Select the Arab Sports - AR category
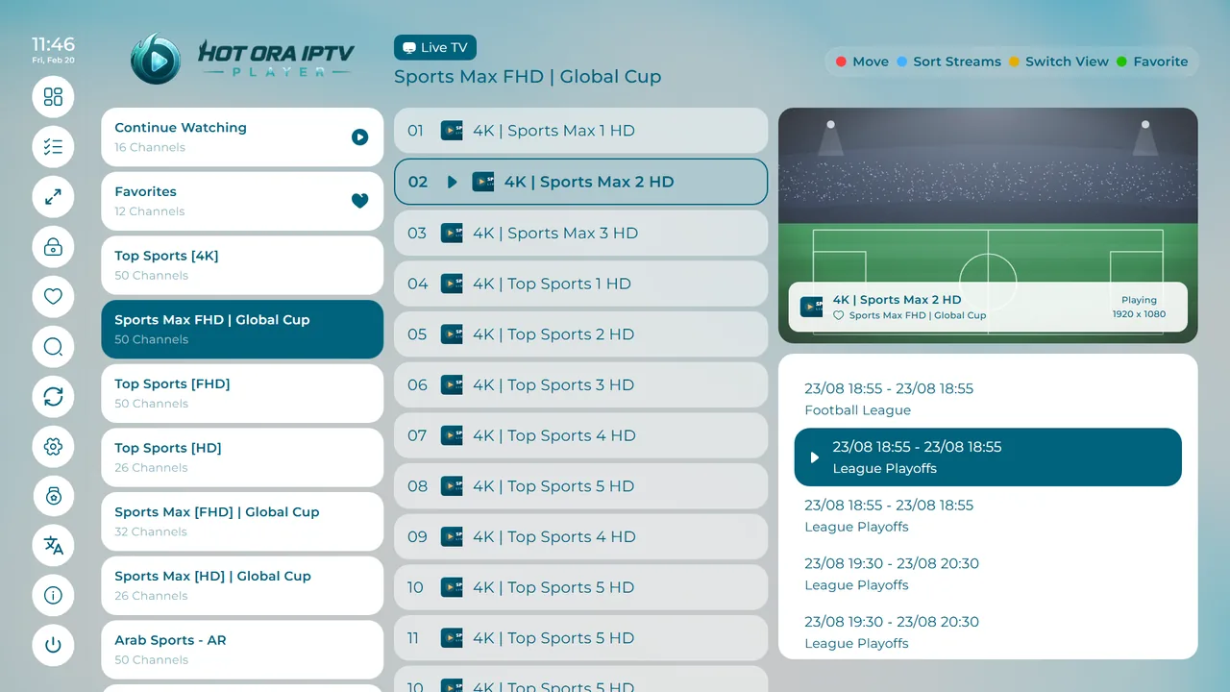Viewport: 1230px width, 692px height. [242, 650]
